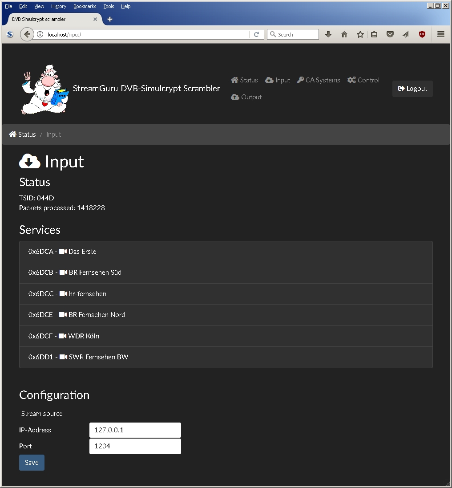This screenshot has height=488, width=452.
Task: Click the StreamGuru DVB-Simulcrypt Scrambler title
Action: click(146, 89)
